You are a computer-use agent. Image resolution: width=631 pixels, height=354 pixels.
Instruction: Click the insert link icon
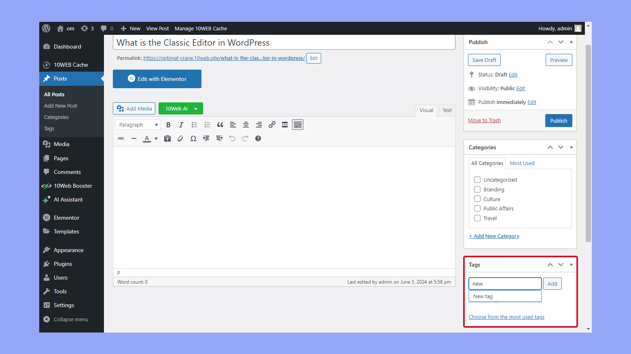point(272,125)
